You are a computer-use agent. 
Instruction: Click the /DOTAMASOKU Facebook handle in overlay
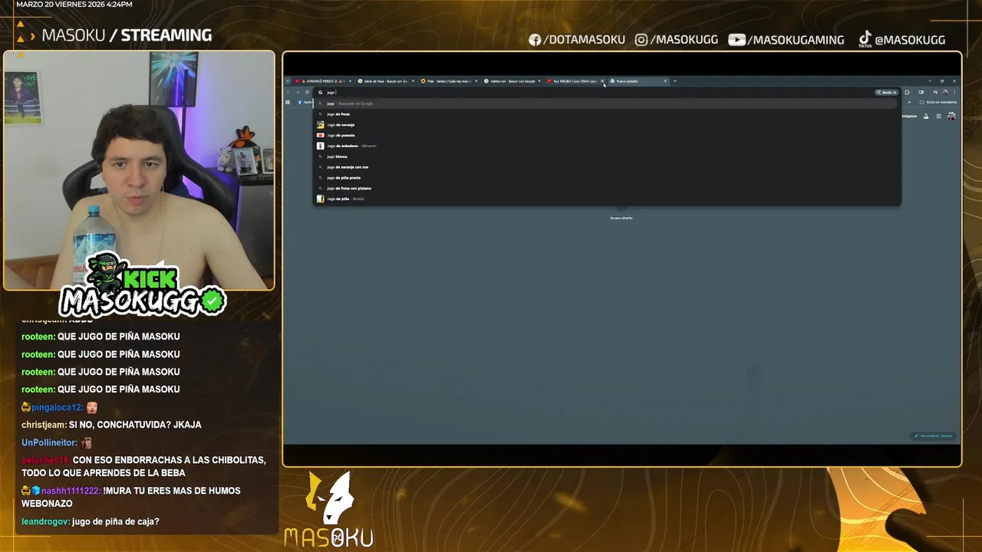(x=576, y=40)
